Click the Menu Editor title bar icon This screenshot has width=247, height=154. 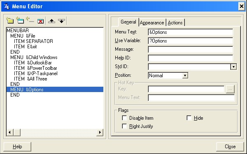(7, 7)
